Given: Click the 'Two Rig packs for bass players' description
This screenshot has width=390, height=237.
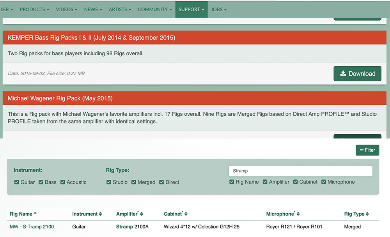Looking at the screenshot, I should 76,53.
